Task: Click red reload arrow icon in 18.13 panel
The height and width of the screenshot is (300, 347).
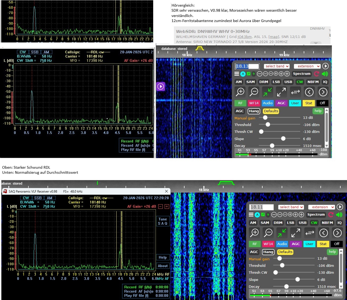Action: click(x=317, y=74)
